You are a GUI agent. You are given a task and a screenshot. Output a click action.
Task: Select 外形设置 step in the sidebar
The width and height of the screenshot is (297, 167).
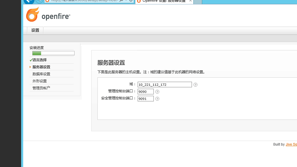(x=40, y=81)
